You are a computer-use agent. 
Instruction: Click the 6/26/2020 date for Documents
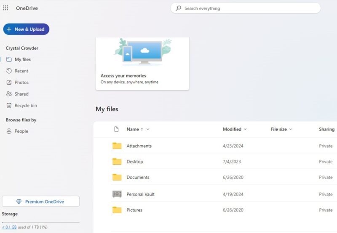tap(233, 177)
